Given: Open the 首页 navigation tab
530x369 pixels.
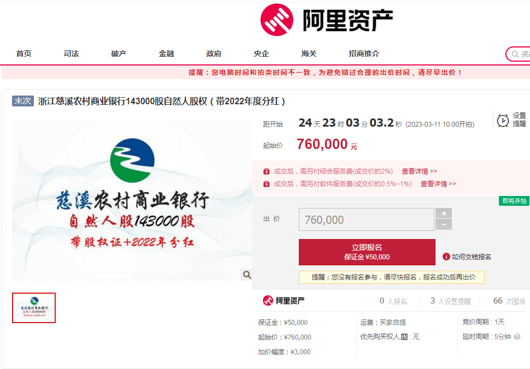Looking at the screenshot, I should click(23, 53).
